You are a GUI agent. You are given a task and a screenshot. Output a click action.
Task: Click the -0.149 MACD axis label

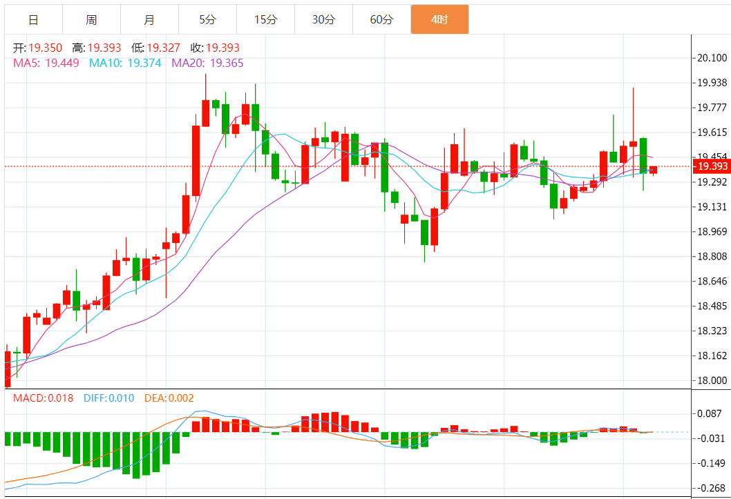(710, 463)
